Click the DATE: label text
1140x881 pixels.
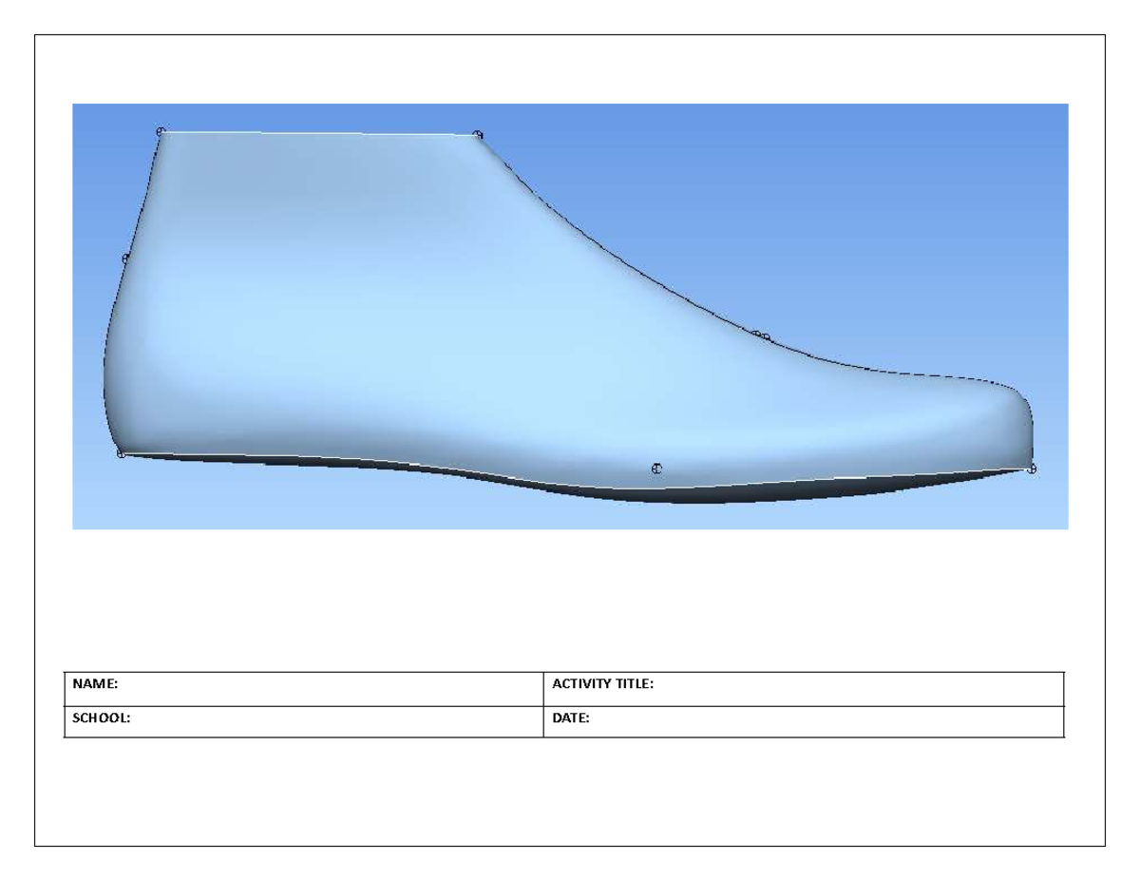(x=571, y=718)
